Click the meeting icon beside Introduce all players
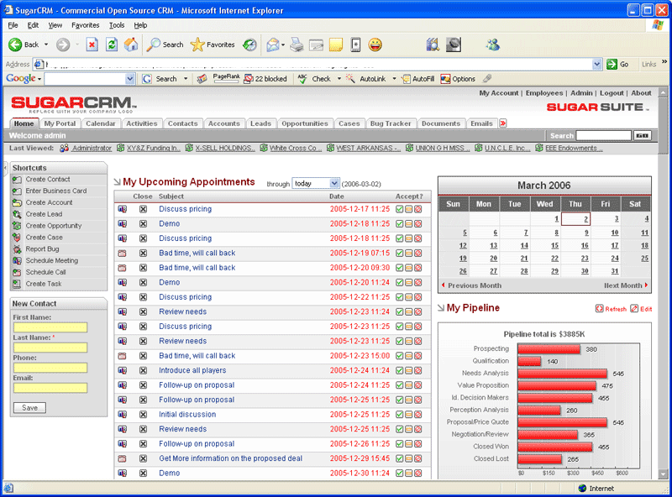Viewport: 672px width, 497px height. [123, 370]
